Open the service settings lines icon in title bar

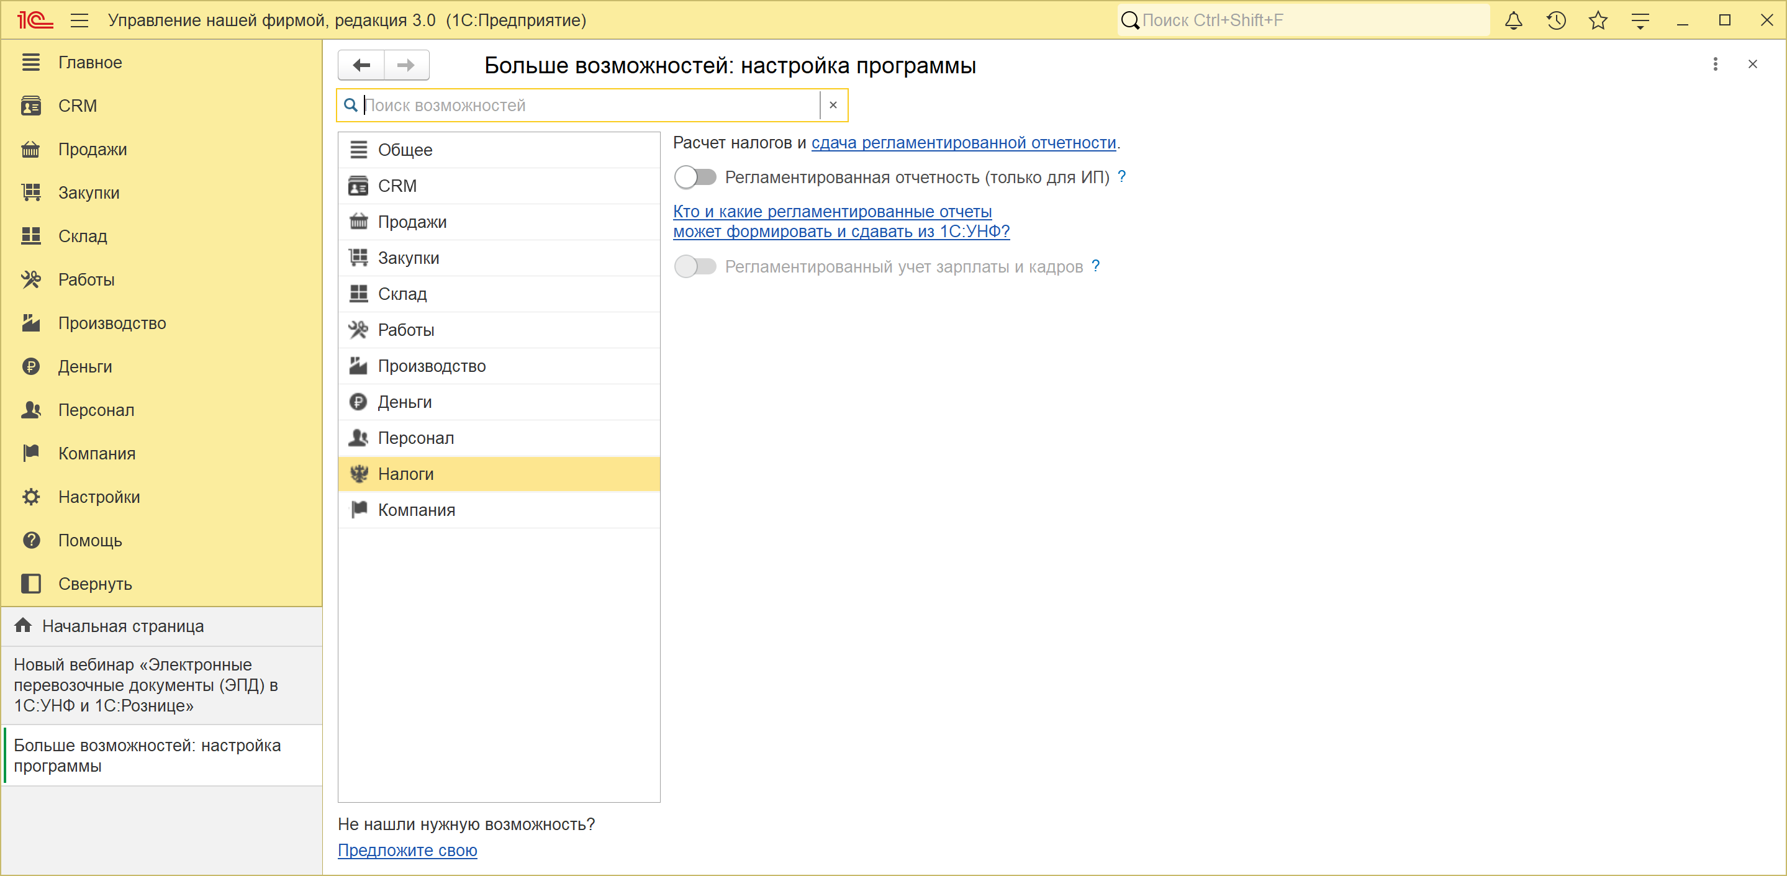pyautogui.click(x=1640, y=21)
